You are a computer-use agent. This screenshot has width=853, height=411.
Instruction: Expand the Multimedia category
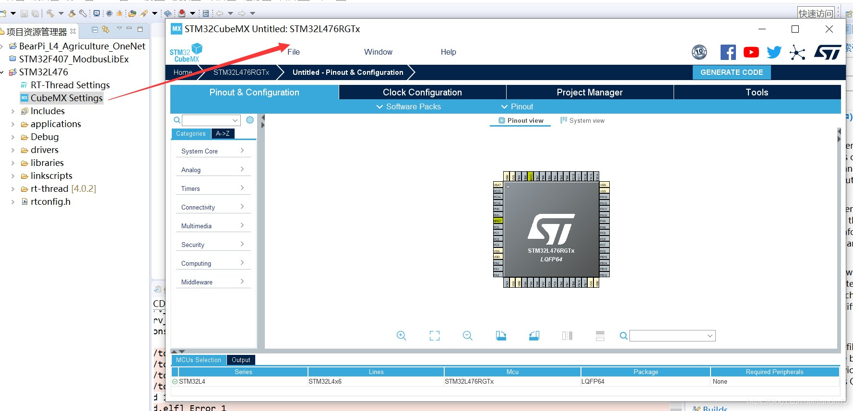(x=213, y=226)
